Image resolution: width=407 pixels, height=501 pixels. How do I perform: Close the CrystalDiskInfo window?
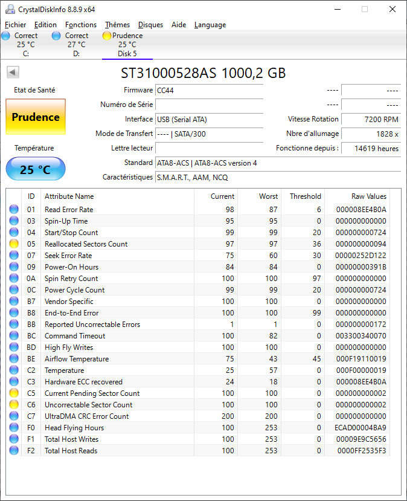coord(393,9)
